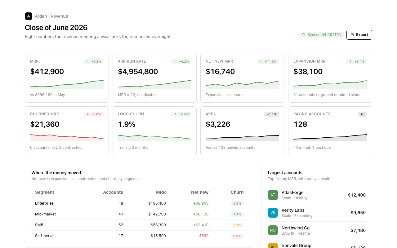Click the $196,400 MRR cell
This screenshot has width=397, height=248.
[x=157, y=203]
